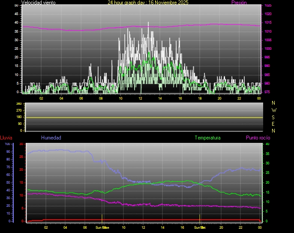294x233 pixels.
Task: Click the "Punto rocío" legend label
Action: (x=258, y=138)
